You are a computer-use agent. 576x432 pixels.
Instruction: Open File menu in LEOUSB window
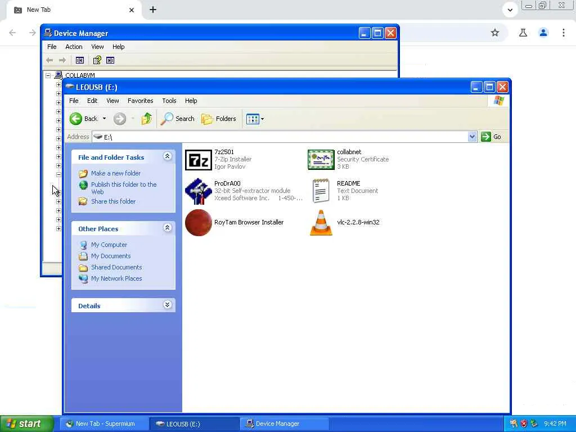74,101
